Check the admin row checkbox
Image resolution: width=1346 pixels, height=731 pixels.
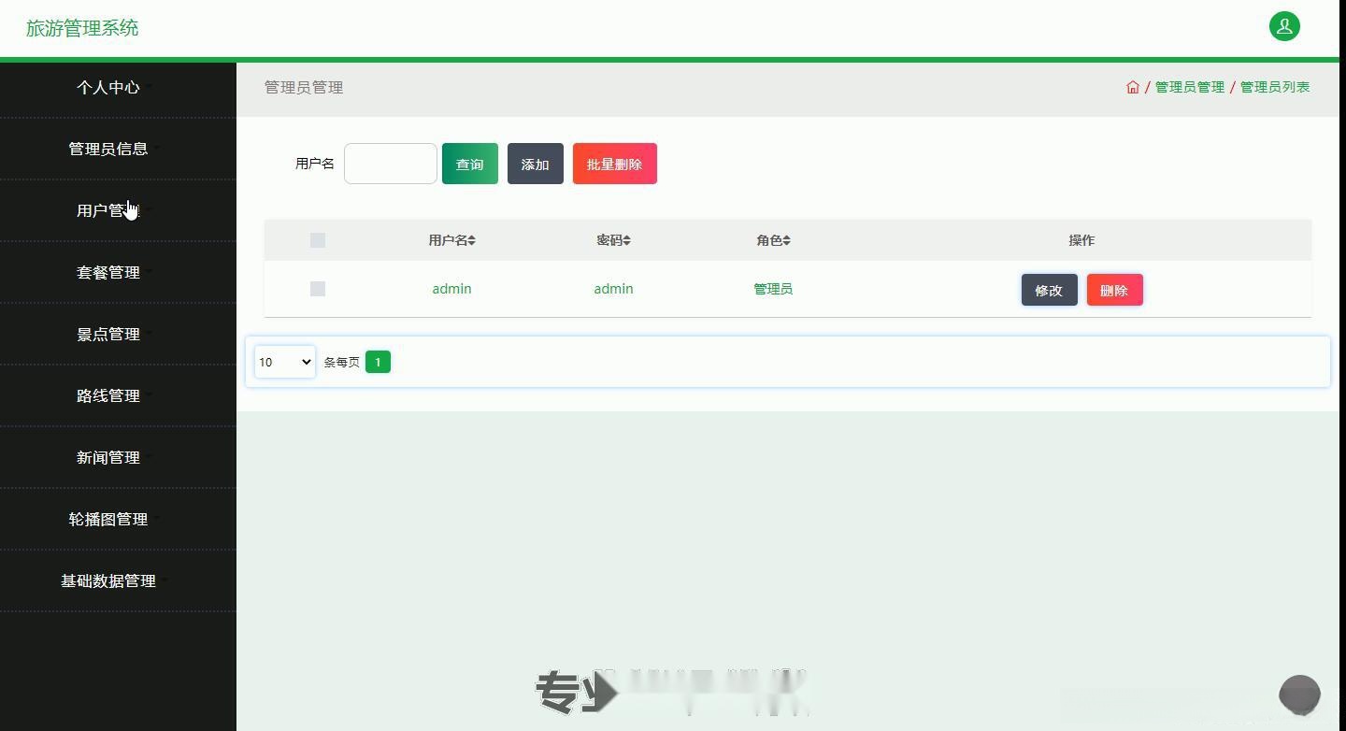318,289
